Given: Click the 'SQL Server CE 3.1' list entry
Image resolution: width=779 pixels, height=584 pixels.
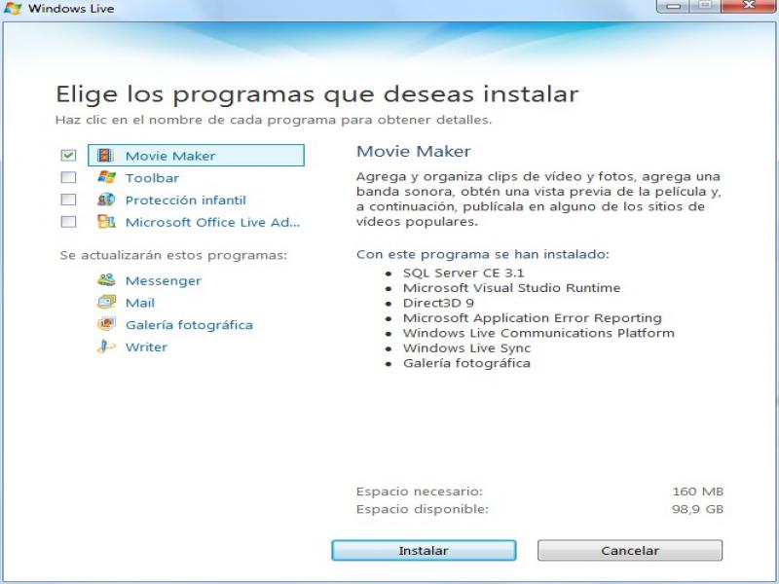Looking at the screenshot, I should point(464,273).
